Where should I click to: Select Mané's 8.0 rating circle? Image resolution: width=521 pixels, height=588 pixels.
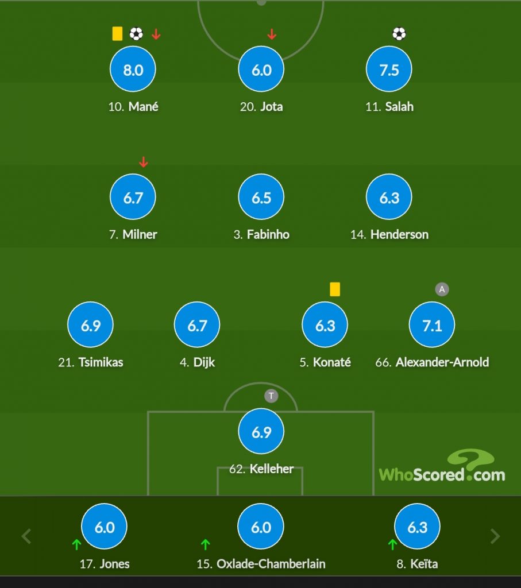133,69
